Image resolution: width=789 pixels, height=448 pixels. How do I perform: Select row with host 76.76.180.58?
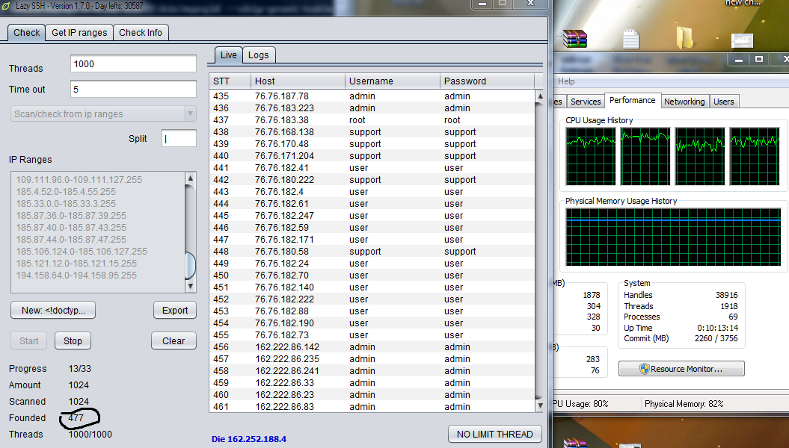click(372, 252)
